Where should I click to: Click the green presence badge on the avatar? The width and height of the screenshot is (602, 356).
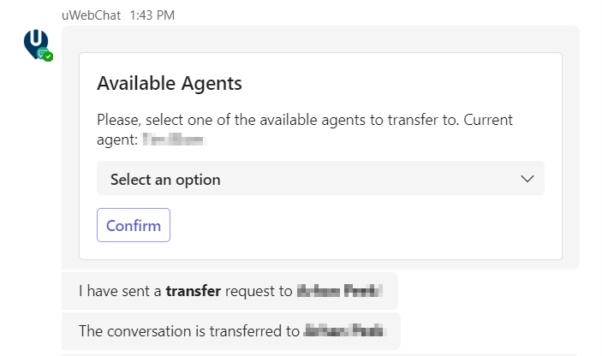[48, 56]
